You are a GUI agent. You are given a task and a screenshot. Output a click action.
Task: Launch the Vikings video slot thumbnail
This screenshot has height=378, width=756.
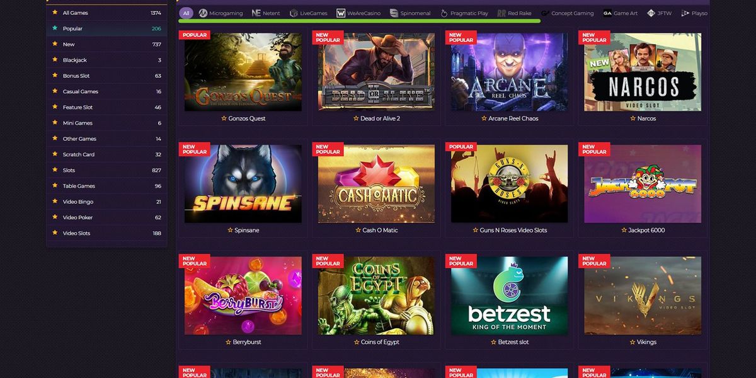click(643, 295)
